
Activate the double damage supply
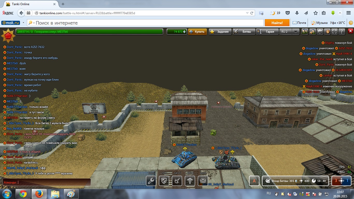coord(177,181)
